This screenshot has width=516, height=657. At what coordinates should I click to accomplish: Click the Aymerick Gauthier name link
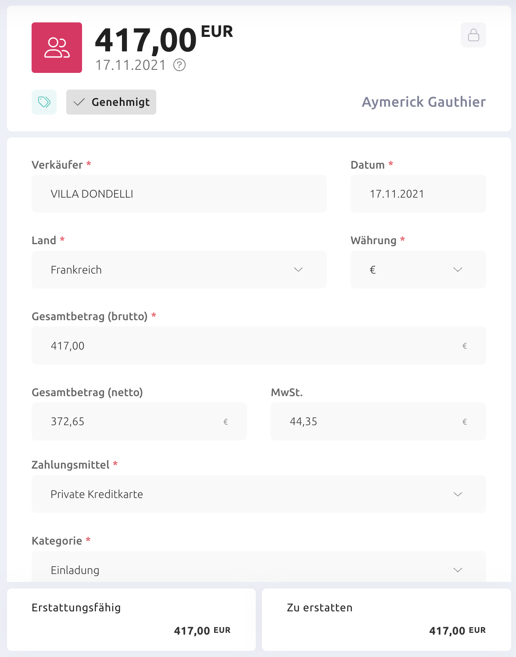[424, 102]
